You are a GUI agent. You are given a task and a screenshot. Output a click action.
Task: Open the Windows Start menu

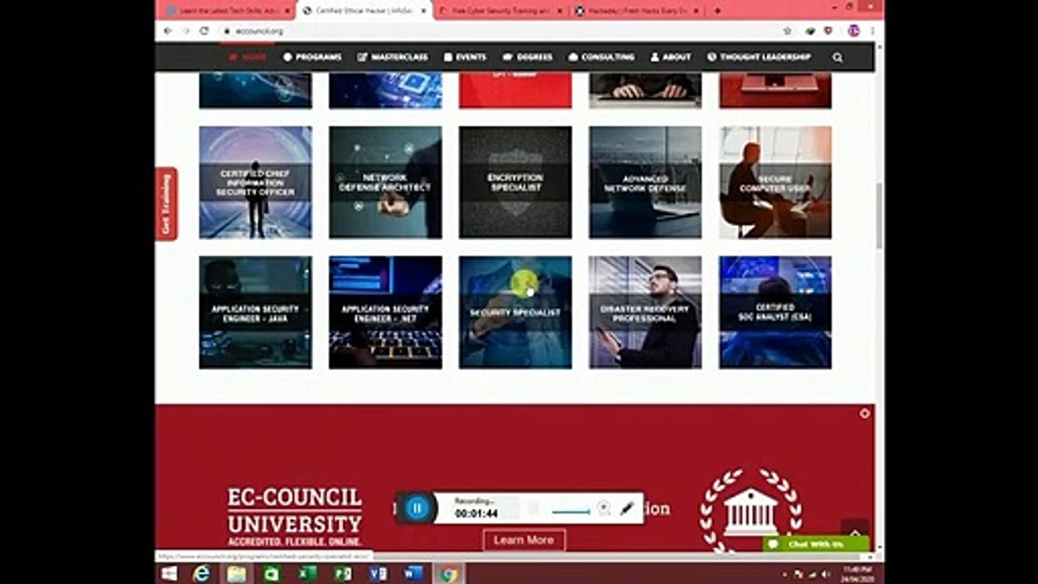point(169,573)
